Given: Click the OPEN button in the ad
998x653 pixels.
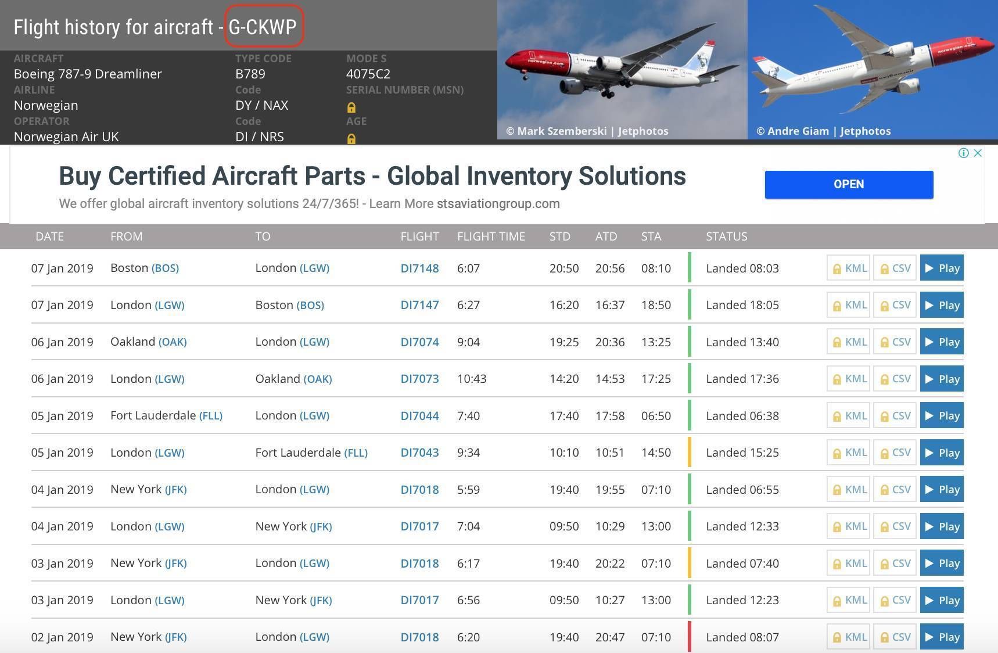Looking at the screenshot, I should pos(849,184).
